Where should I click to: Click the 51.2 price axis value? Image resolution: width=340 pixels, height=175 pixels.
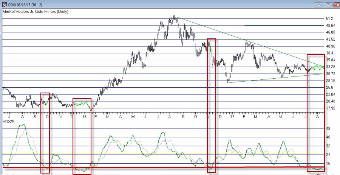tap(329, 18)
